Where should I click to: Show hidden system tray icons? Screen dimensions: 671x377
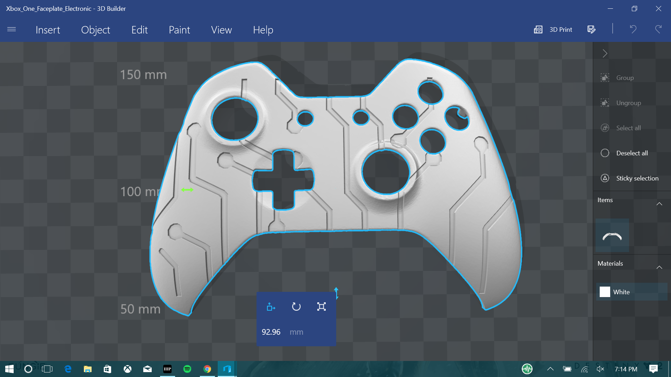[x=550, y=369]
